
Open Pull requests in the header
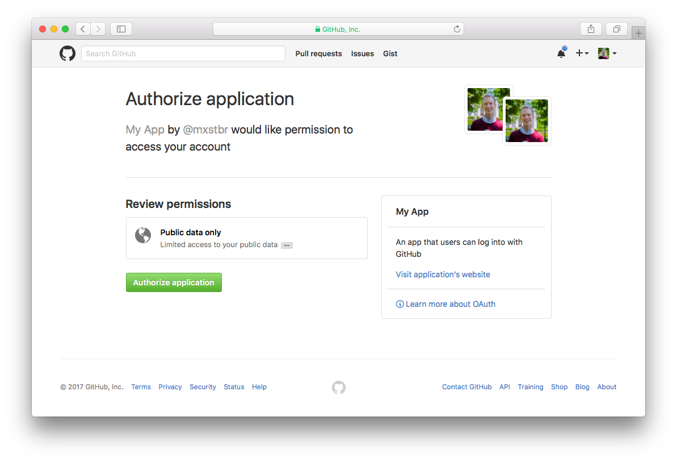tap(319, 53)
